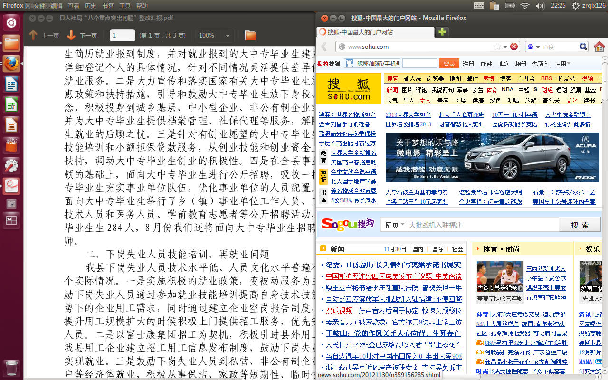This screenshot has height=380, width=608.
Task: Expand the 网页 search type dropdown
Action: point(395,225)
